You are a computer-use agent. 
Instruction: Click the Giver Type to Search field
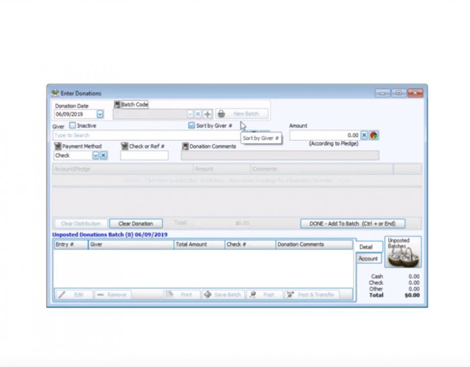147,136
